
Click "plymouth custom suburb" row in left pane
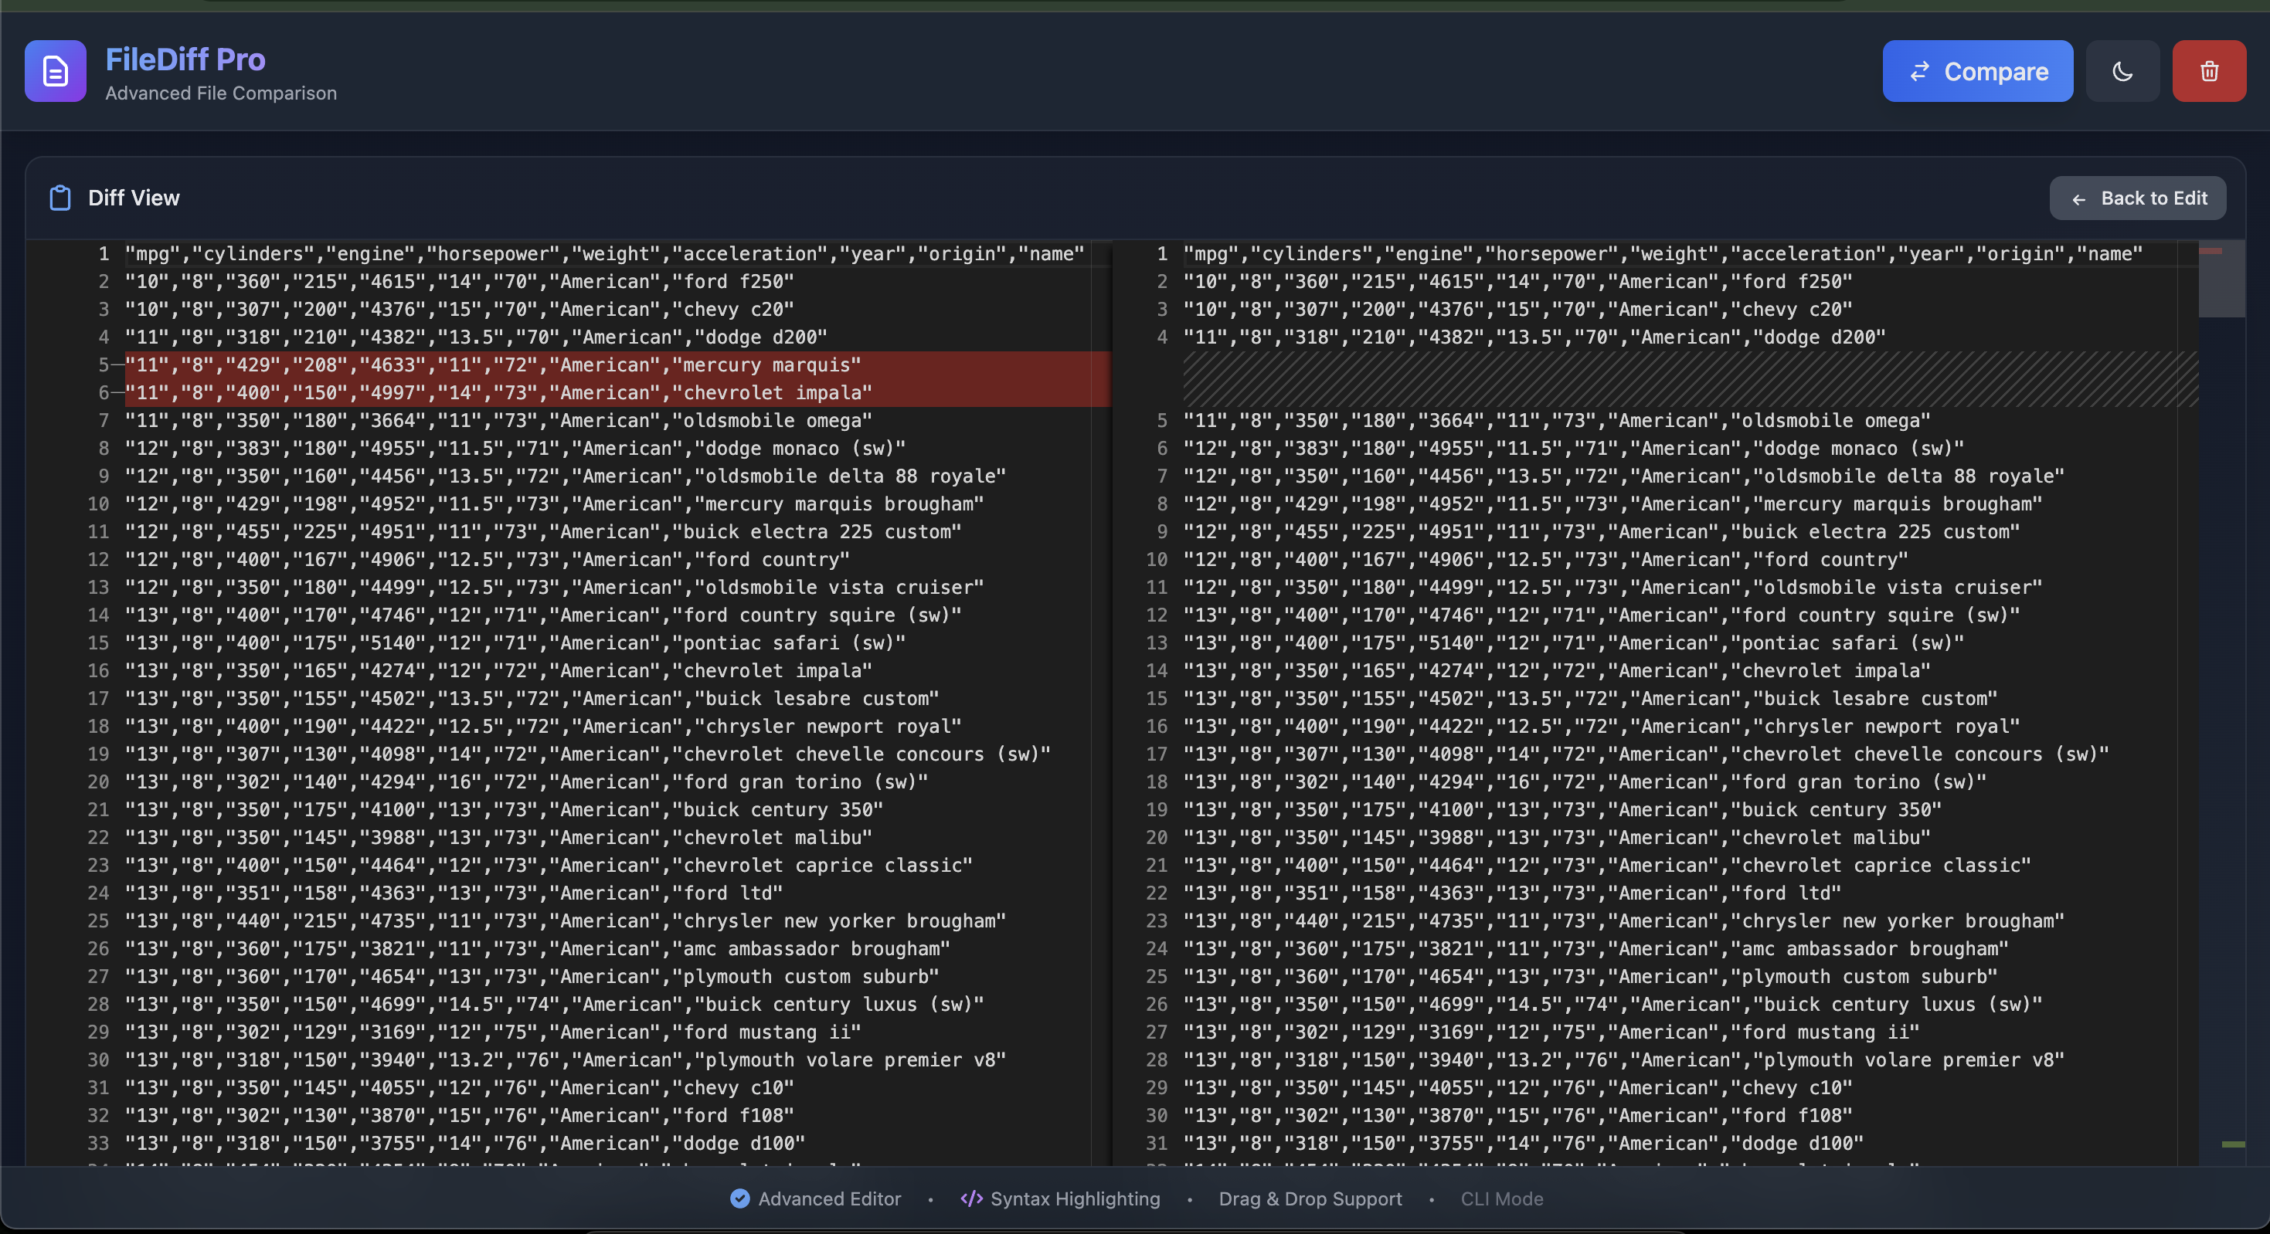532,977
